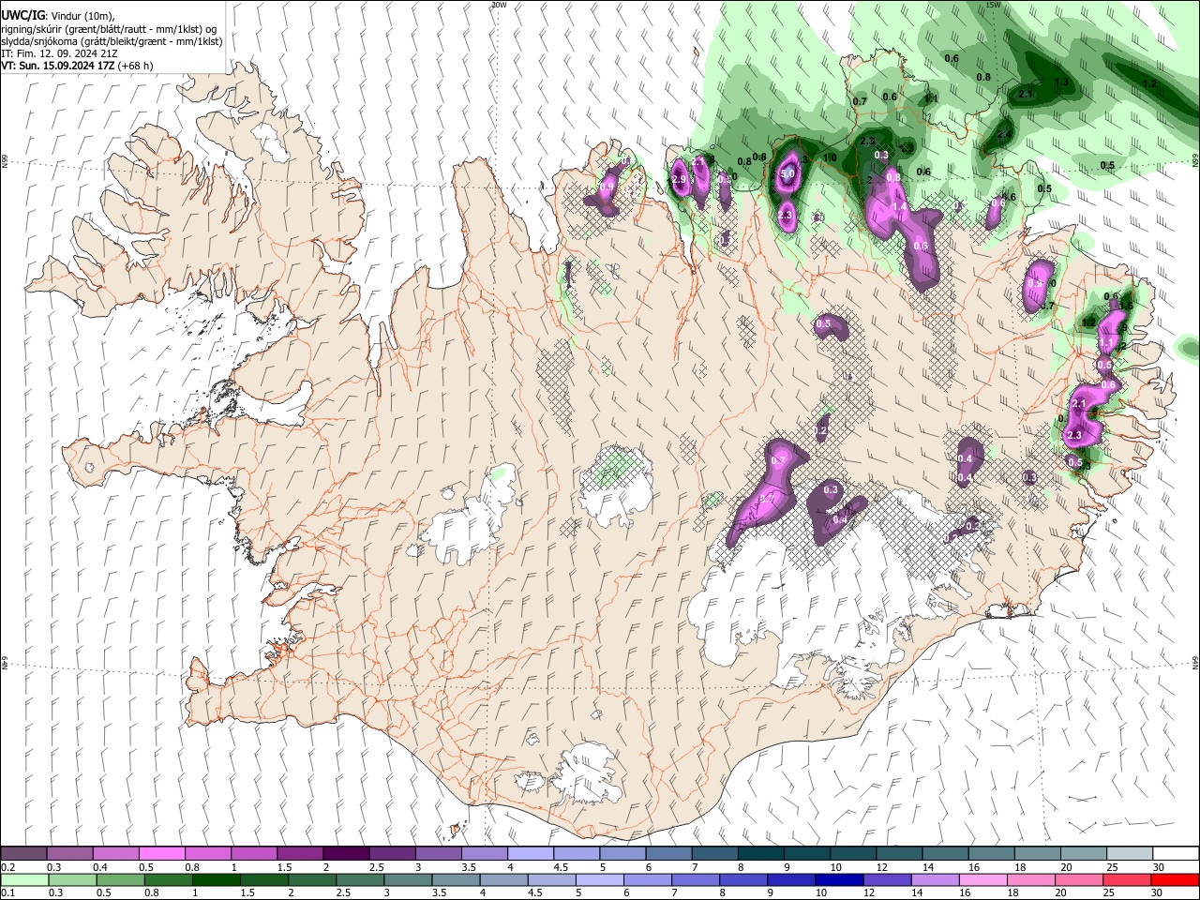This screenshot has width=1200, height=900.
Task: Click the 2.4 precipitation value in dark green offshore
Action: pos(1004,135)
